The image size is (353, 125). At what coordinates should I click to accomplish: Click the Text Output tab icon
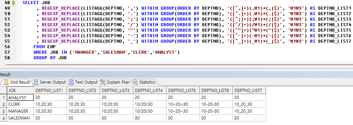click(x=71, y=82)
